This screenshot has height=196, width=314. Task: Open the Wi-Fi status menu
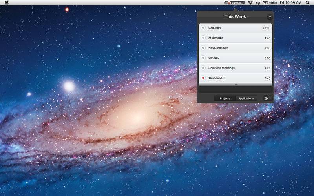pyautogui.click(x=250, y=3)
